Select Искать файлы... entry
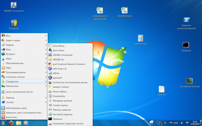The width and height of the screenshot is (202, 126). pos(70,91)
